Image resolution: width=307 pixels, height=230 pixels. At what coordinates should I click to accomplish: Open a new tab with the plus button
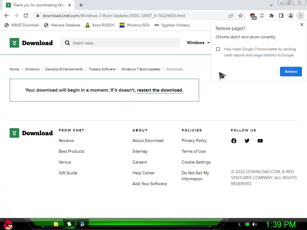(81, 5)
